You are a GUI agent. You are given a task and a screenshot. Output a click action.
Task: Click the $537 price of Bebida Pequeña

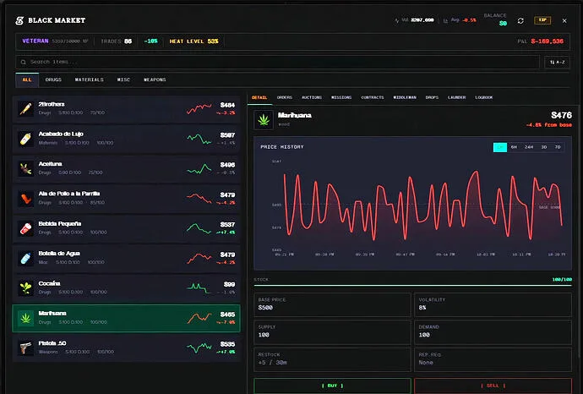pos(227,225)
